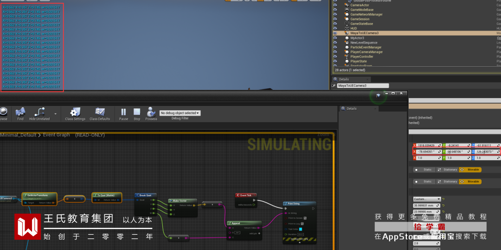Click the GameStateBase actor icon
Image resolution: width=501 pixels, height=250 pixels.
(347, 24)
